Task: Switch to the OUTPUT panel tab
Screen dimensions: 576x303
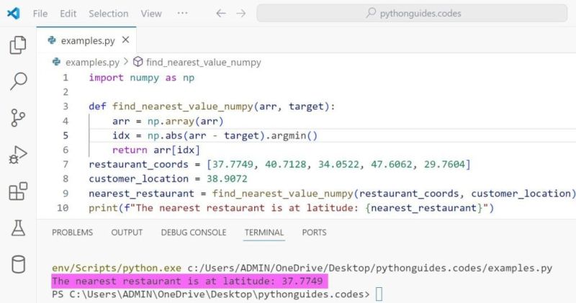Action: coord(127,232)
